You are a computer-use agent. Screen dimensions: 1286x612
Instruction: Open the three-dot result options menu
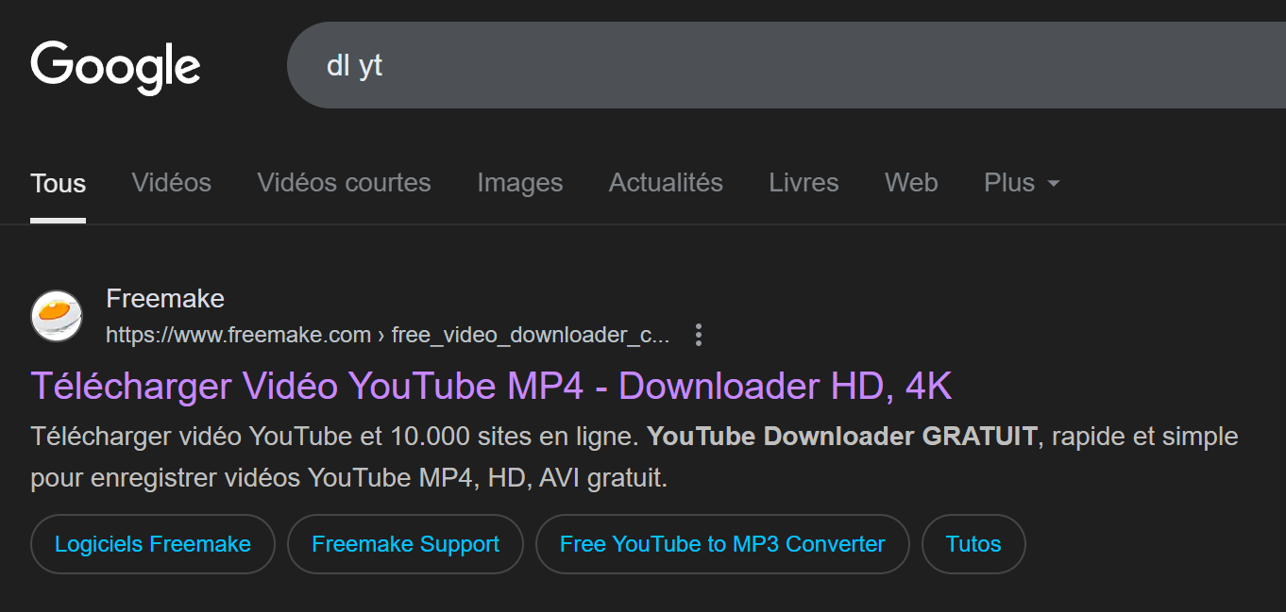point(699,335)
